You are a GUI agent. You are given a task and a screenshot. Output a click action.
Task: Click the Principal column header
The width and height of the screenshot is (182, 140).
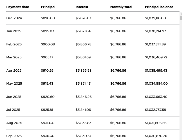(x=48, y=7)
